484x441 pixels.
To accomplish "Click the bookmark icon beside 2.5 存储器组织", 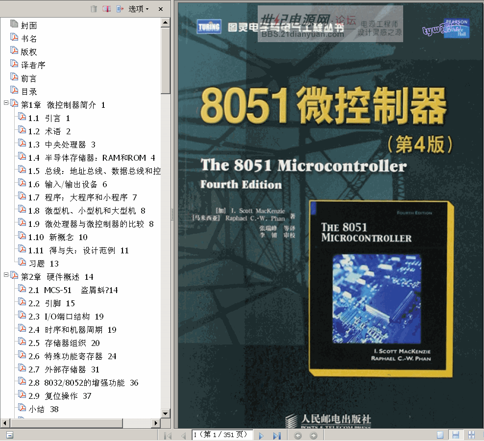I will pyautogui.click(x=22, y=342).
